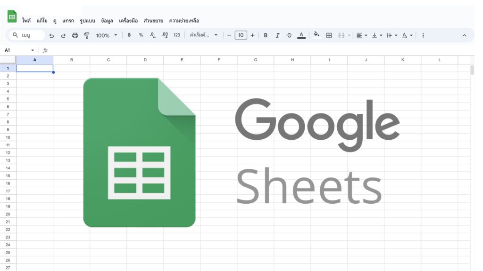Select the paint format roller tool
The height and width of the screenshot is (271, 483).
click(x=86, y=35)
